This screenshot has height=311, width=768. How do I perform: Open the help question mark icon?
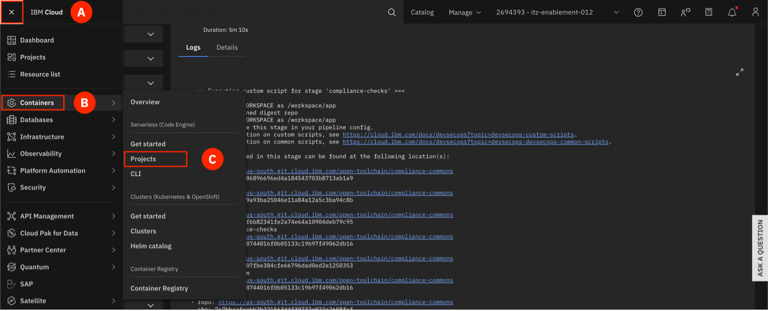tap(638, 12)
